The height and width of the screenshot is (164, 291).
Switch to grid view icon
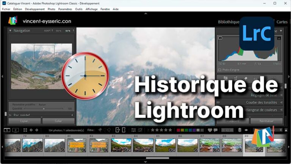pos(25,130)
